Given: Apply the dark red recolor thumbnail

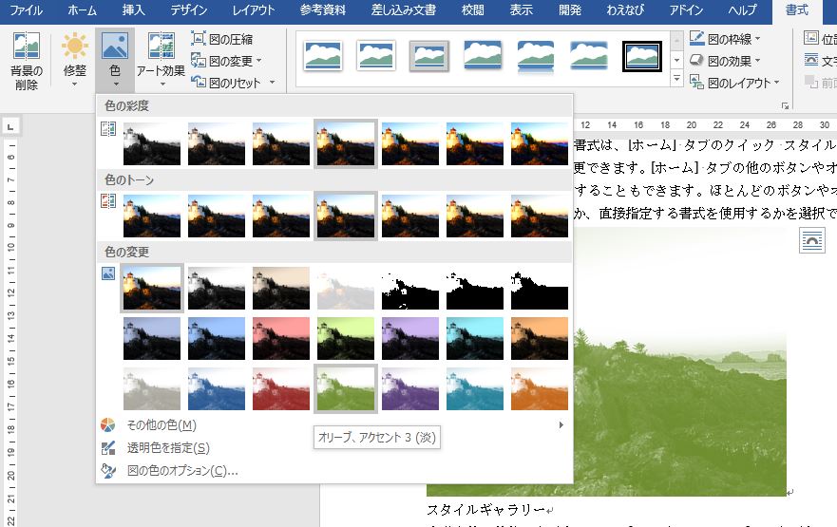Looking at the screenshot, I should tap(281, 338).
